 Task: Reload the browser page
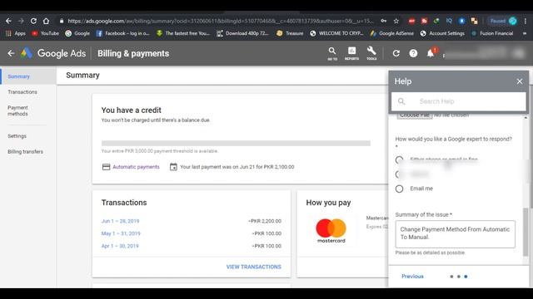[x=33, y=21]
